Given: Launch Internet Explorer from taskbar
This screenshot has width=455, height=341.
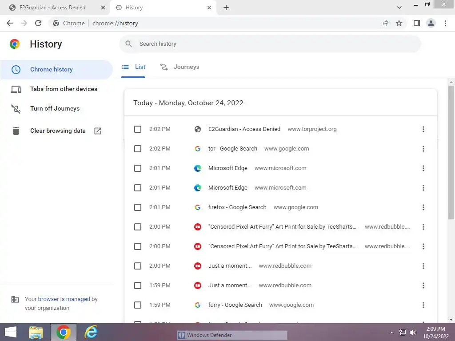Looking at the screenshot, I should [91, 332].
